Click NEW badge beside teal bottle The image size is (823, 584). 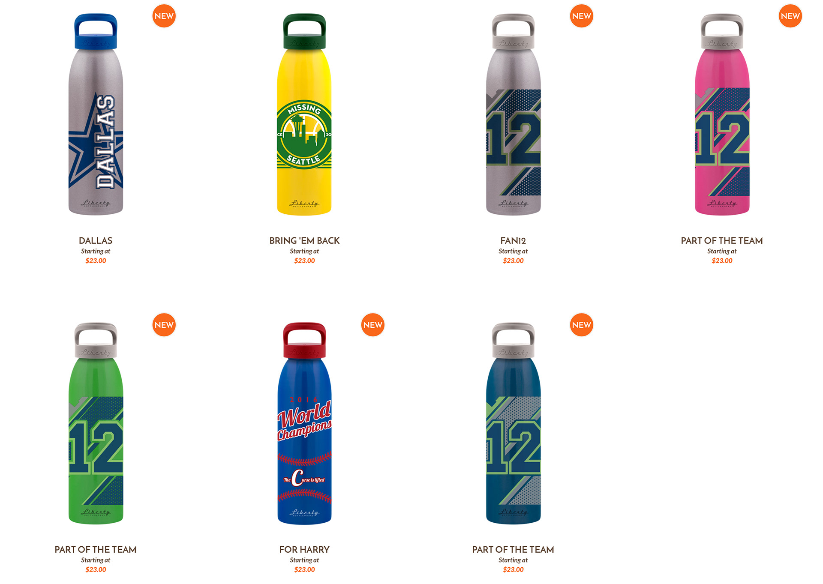[x=582, y=325]
